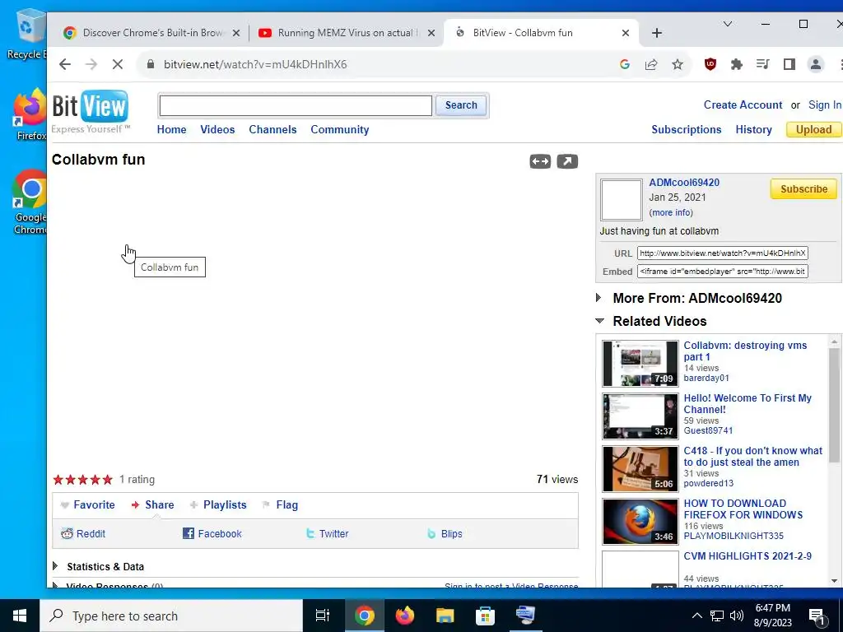The image size is (843, 632).
Task: Open the Home menu link
Action: [x=171, y=129]
